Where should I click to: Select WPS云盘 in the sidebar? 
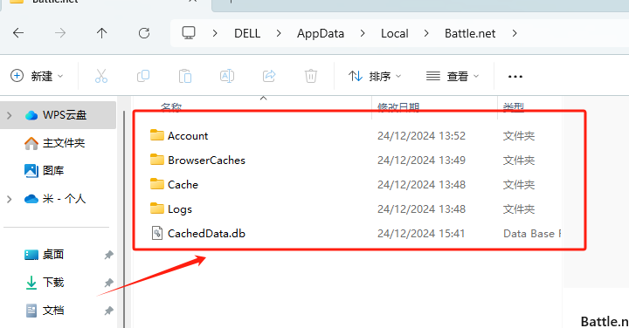59,115
